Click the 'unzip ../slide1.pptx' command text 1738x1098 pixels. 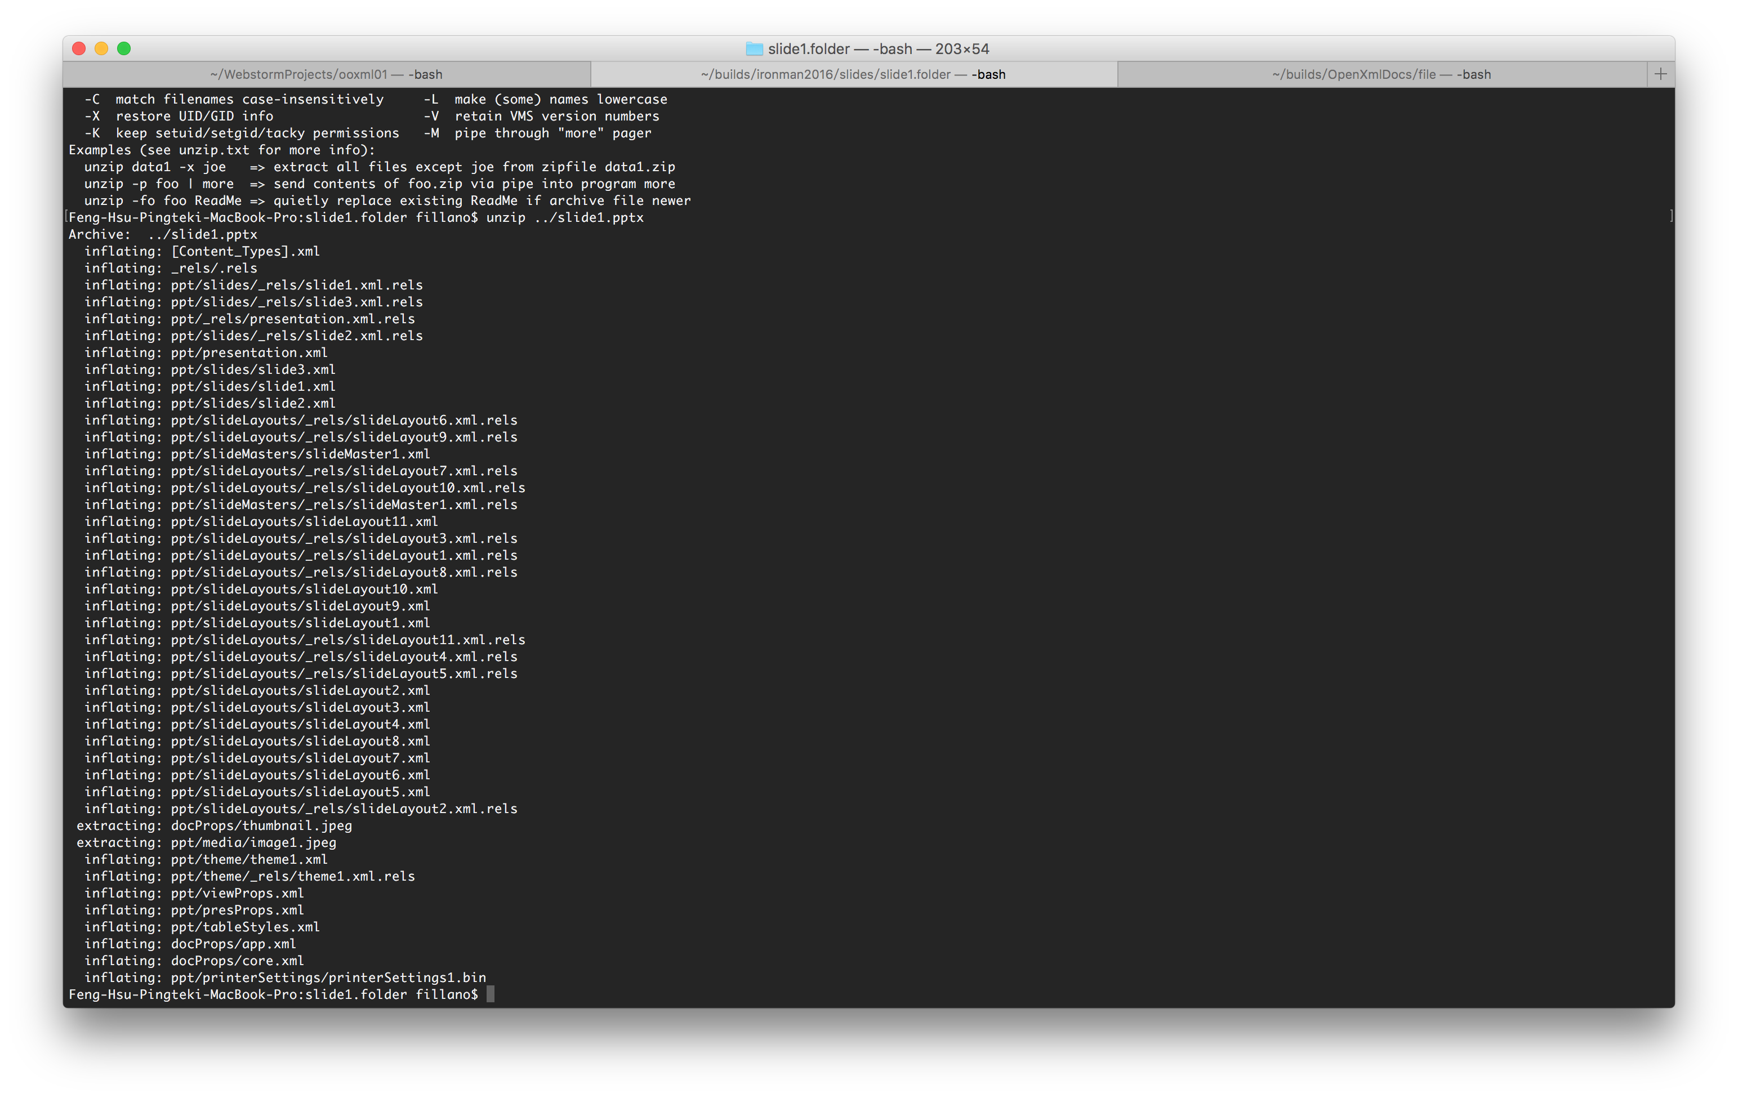click(x=564, y=217)
